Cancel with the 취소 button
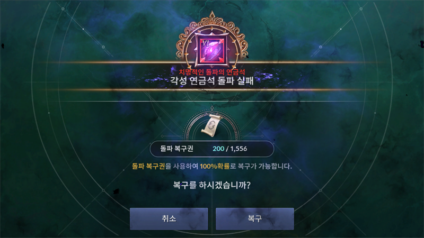 click(169, 219)
